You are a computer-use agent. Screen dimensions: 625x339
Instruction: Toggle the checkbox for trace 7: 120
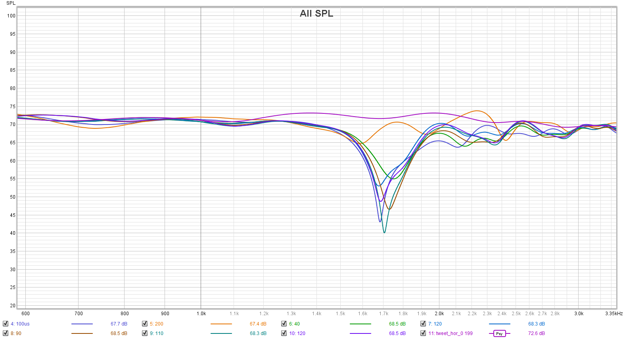(423, 324)
